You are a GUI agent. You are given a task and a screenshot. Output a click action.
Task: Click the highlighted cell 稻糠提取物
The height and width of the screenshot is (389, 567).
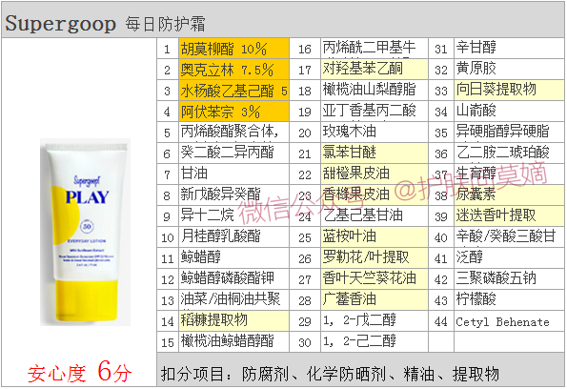(x=234, y=321)
